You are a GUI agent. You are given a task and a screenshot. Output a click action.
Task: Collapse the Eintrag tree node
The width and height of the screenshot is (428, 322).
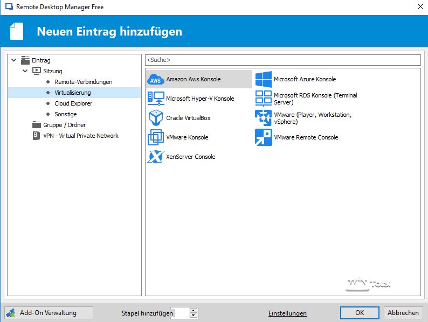click(x=13, y=60)
